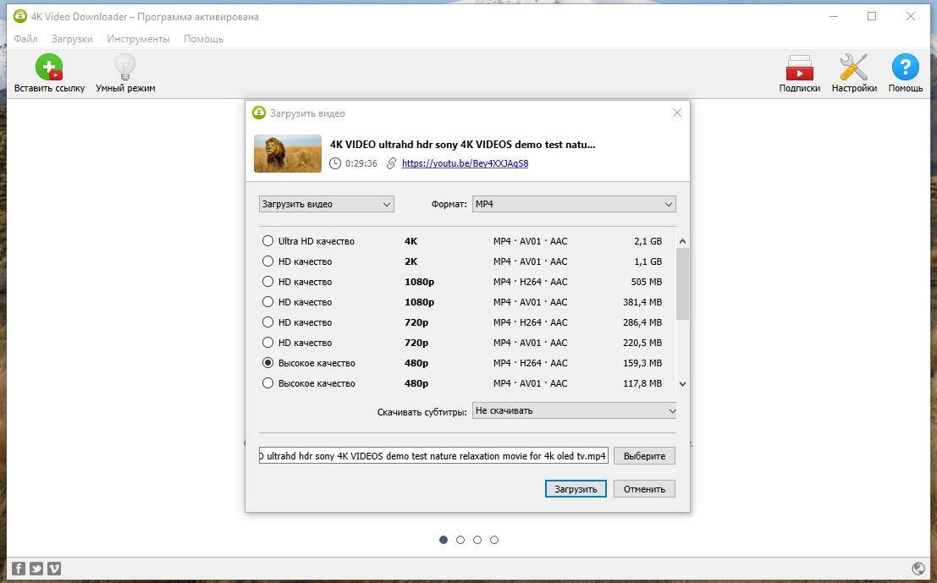The image size is (937, 583).
Task: Go to second page indicator dot
Action: click(460, 539)
